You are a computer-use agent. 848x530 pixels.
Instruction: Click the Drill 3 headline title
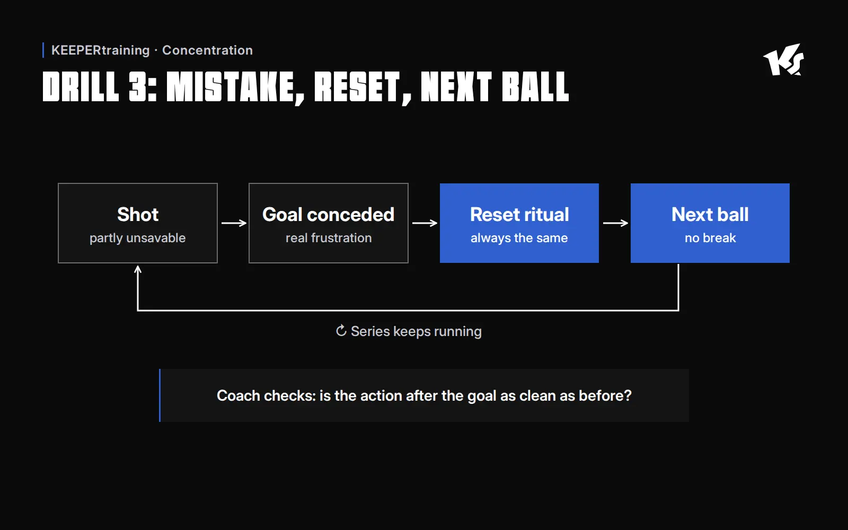(x=306, y=87)
